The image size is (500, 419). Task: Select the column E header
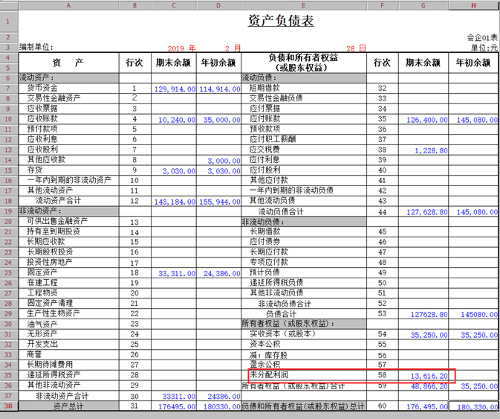pos(304,5)
